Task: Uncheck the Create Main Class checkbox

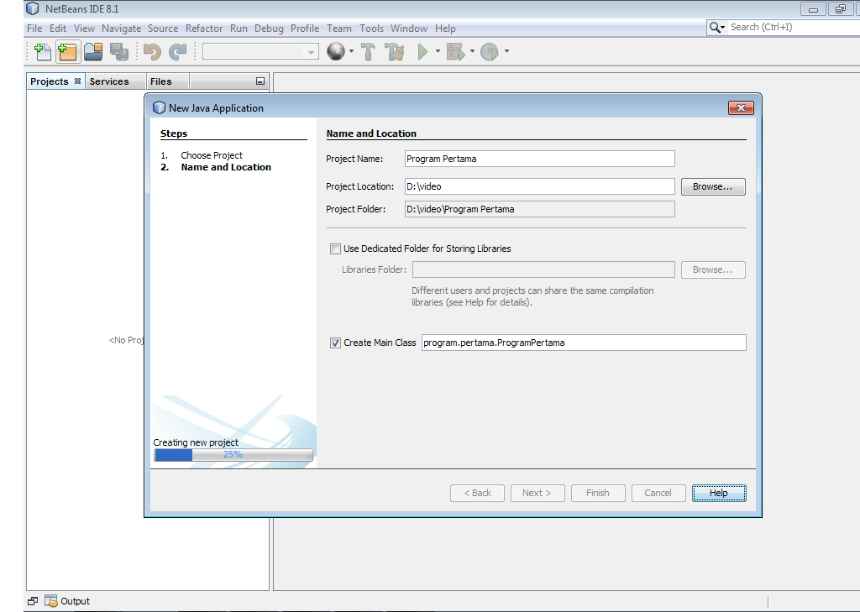Action: tap(335, 343)
